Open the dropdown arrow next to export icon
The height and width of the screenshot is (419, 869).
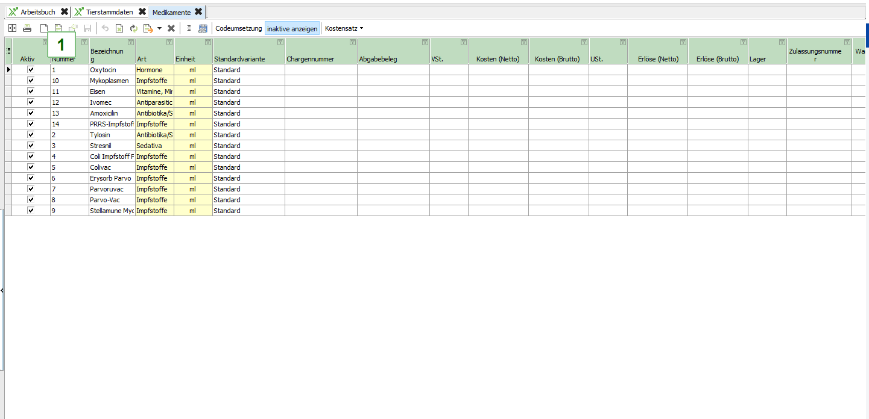tap(159, 28)
